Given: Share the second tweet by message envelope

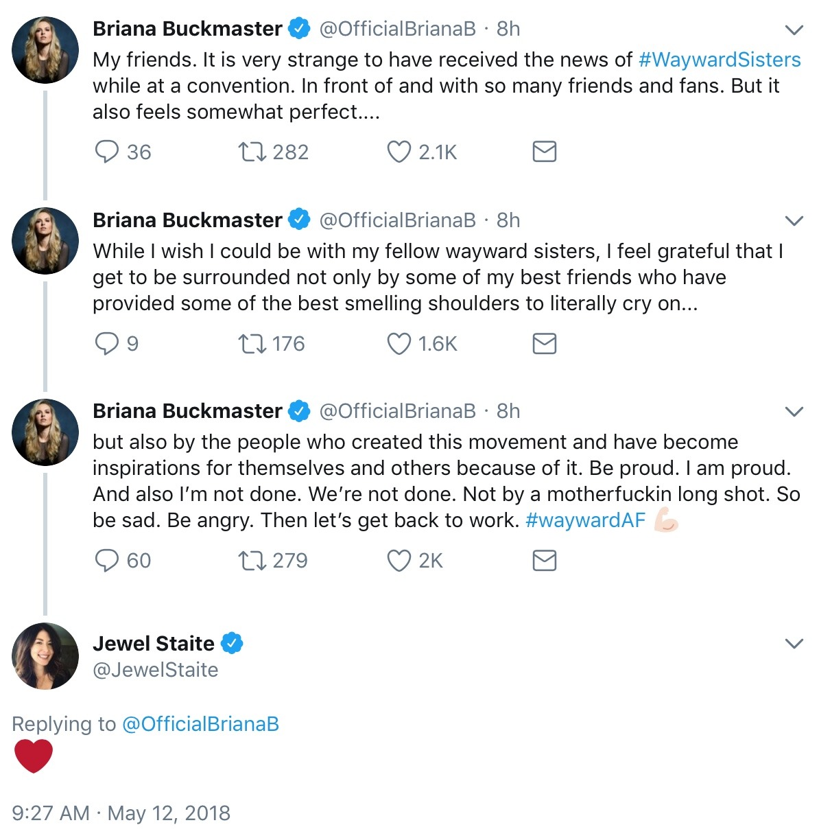Looking at the screenshot, I should [x=544, y=343].
